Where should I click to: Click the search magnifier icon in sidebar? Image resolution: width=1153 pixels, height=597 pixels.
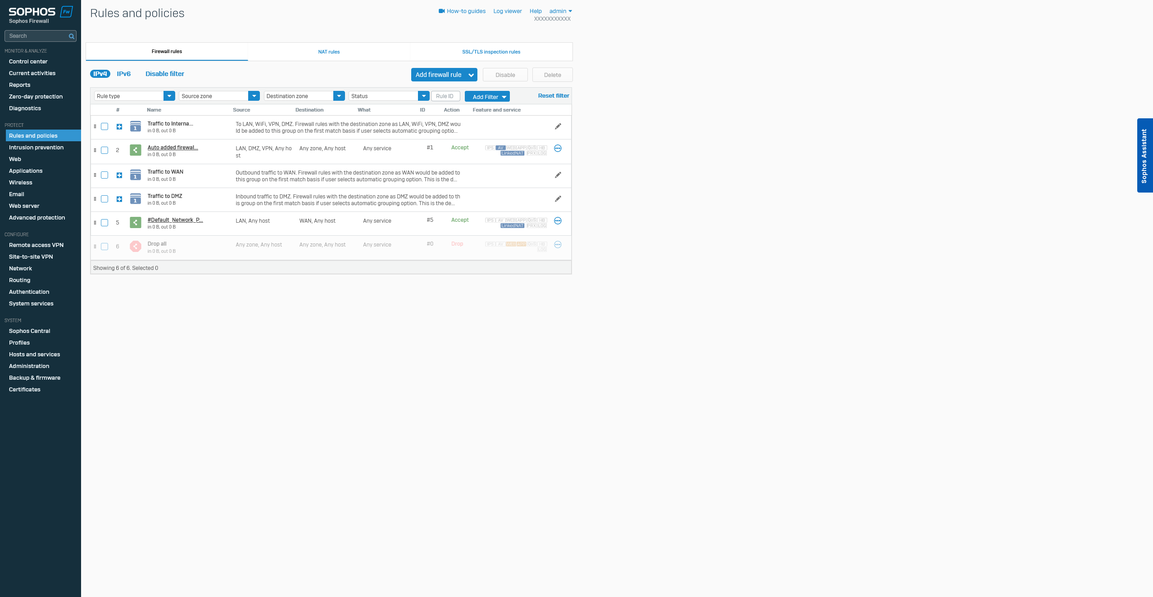(x=71, y=36)
